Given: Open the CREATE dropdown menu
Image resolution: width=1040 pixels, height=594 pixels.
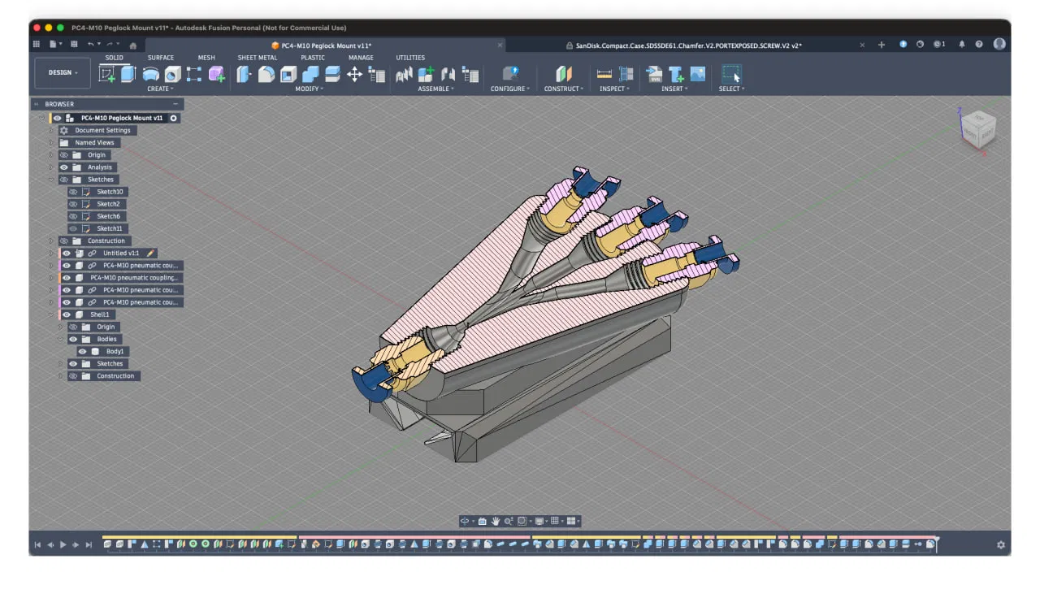Looking at the screenshot, I should click(x=160, y=89).
